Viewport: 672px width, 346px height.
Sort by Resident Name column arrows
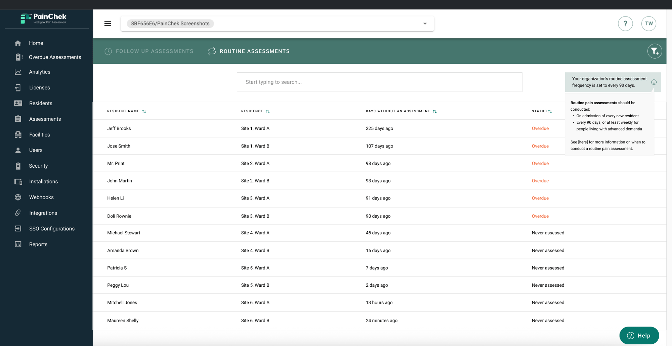click(x=144, y=111)
